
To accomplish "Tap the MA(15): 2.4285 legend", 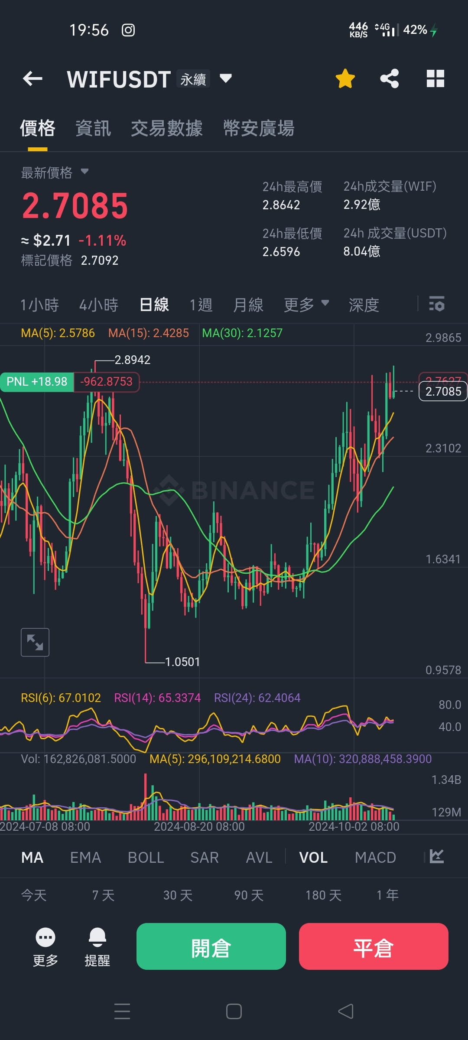I will coord(149,333).
